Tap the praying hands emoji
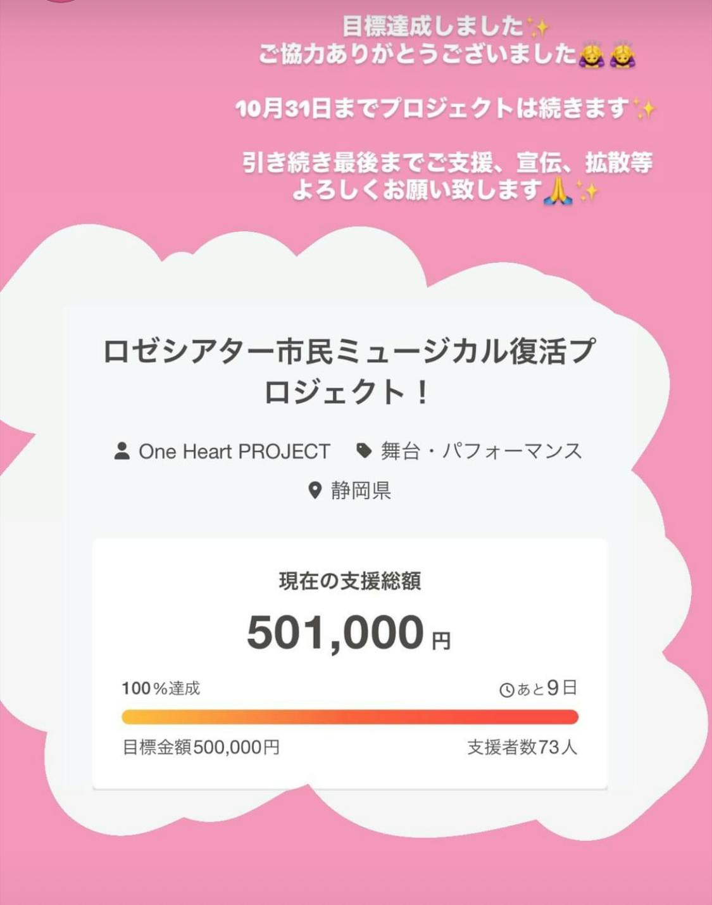Screen dimensions: 712x905 point(557,191)
